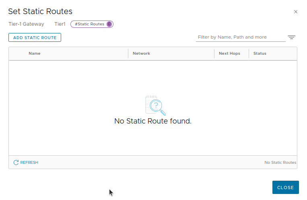Select the Tier1 gateway name text

[60, 24]
